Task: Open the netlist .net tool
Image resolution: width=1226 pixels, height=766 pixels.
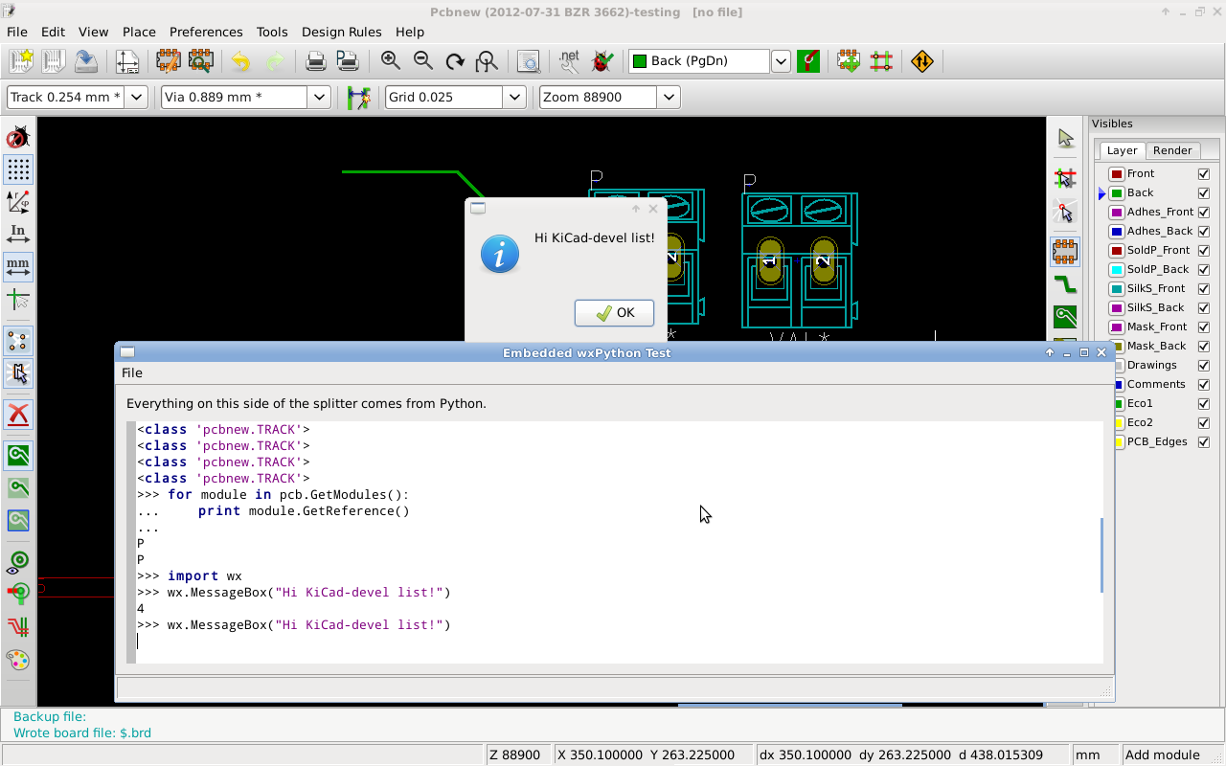Action: pos(569,61)
